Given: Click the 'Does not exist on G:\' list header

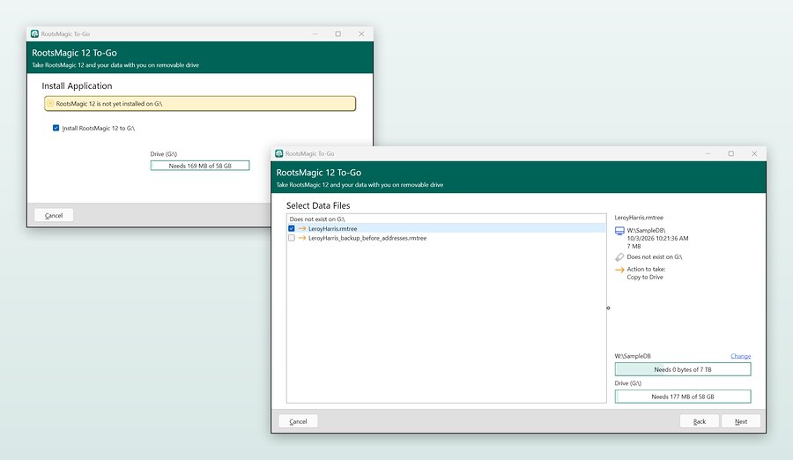Looking at the screenshot, I should [x=317, y=219].
